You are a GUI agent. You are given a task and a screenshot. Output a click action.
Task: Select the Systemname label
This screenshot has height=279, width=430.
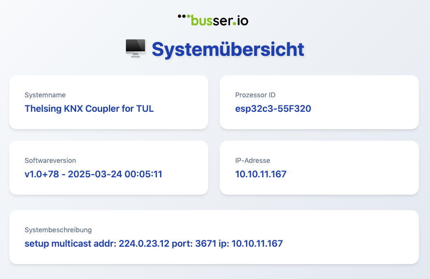click(45, 95)
